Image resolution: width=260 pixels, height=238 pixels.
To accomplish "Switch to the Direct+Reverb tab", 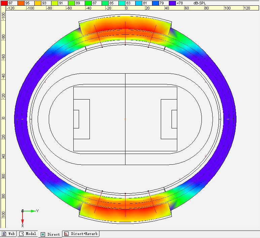I will pyautogui.click(x=81, y=234).
